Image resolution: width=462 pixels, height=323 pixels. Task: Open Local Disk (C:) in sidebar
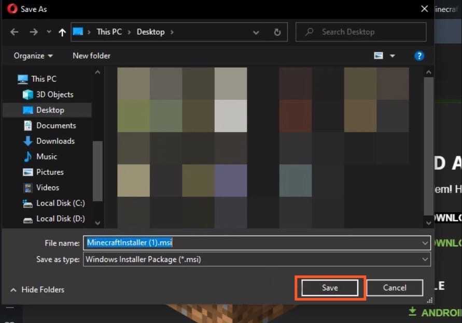pyautogui.click(x=60, y=203)
